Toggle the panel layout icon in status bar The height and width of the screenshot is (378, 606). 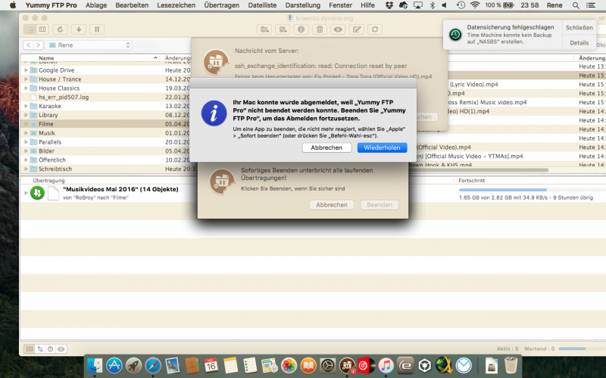tap(30, 349)
